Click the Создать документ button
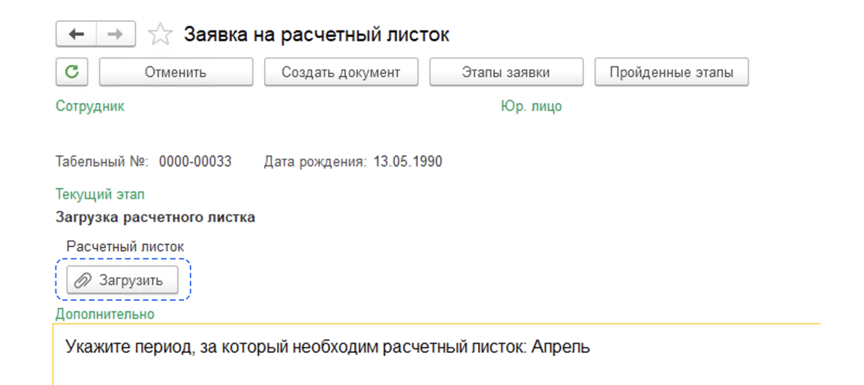 coord(341,72)
